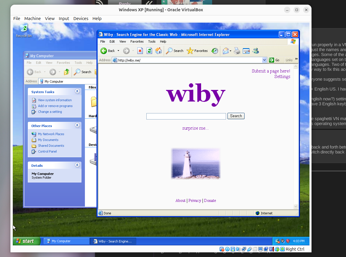Open the IE address bar dropdown
The height and width of the screenshot is (257, 346).
click(264, 60)
